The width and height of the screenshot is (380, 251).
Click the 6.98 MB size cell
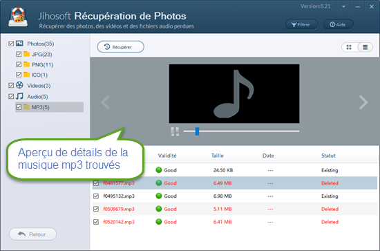222,196
